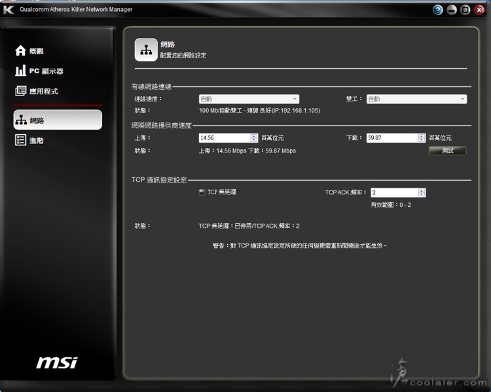Screen dimensions: 491x392
Task: Click the status text TCP 無延遲：已停用
Action: [x=249, y=226]
